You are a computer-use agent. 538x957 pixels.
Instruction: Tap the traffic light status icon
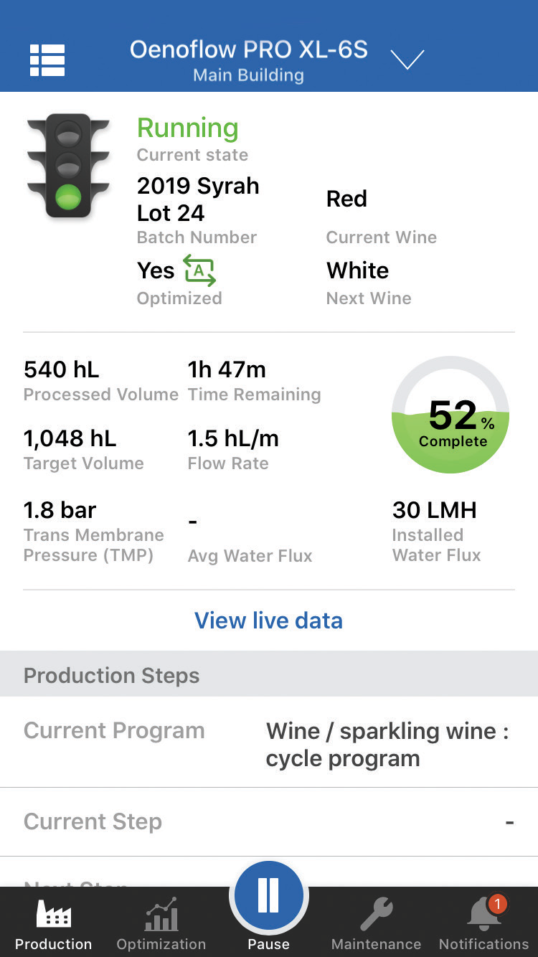click(69, 166)
